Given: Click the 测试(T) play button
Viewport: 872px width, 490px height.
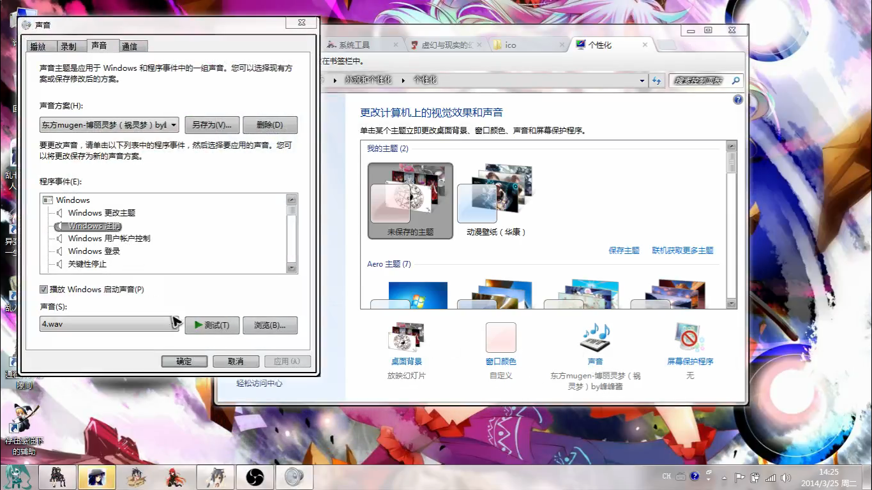Looking at the screenshot, I should [212, 325].
